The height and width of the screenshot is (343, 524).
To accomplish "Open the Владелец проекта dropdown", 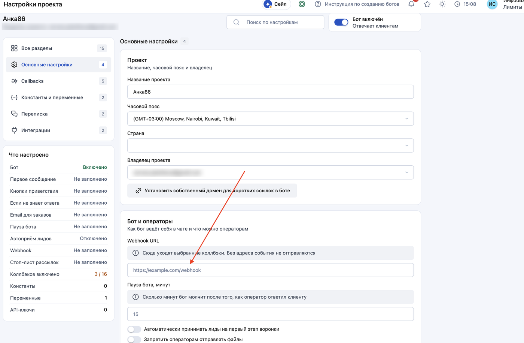I will tap(270, 172).
